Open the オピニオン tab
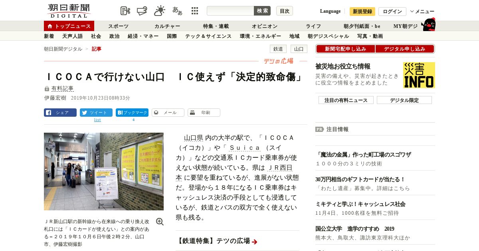 coord(265,26)
